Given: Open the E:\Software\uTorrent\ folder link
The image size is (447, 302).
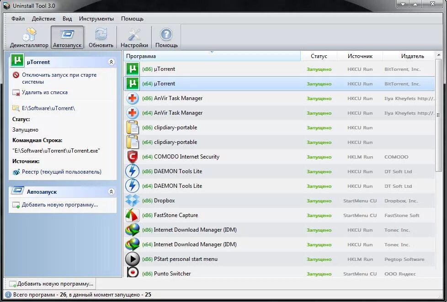Looking at the screenshot, I should click(x=48, y=108).
